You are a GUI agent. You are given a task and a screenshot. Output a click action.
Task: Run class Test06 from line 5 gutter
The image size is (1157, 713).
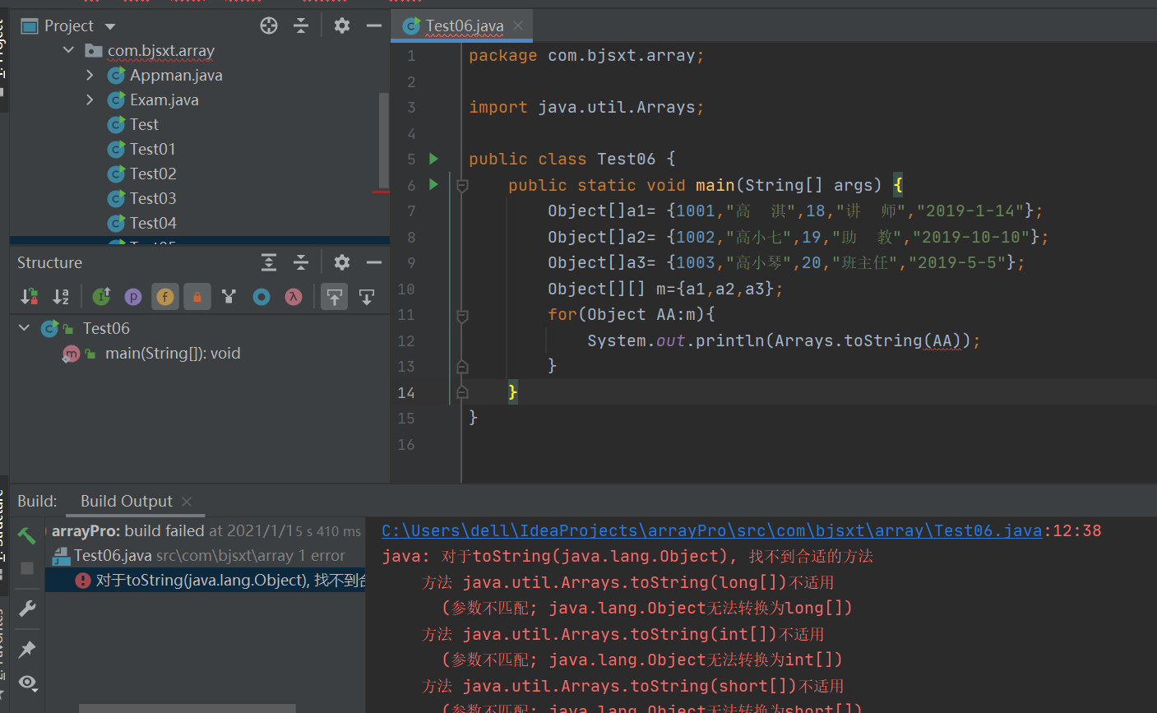434,159
